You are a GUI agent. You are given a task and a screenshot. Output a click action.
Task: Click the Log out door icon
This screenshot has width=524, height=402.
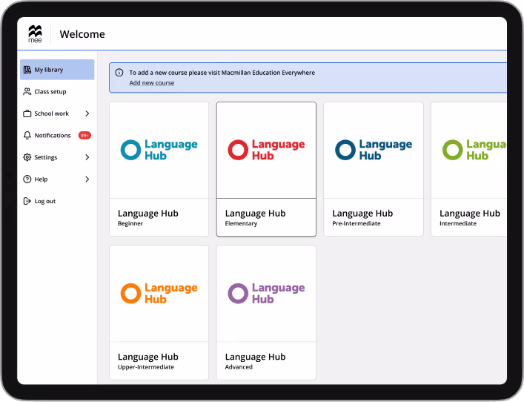coord(27,201)
